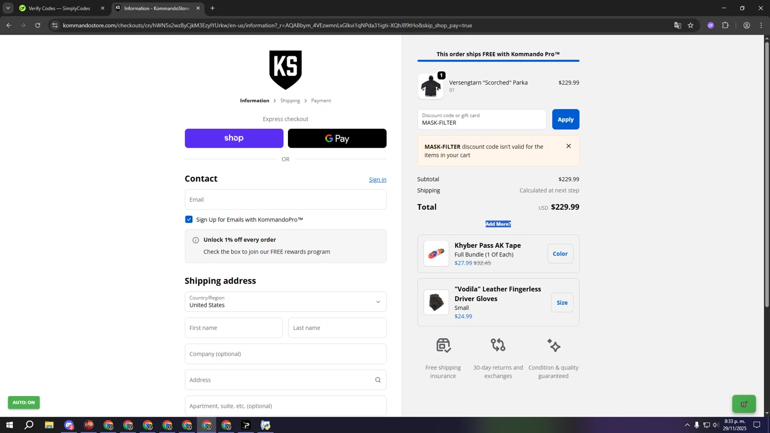Dismiss the MASK-FILTER invalid code message
770x433 pixels.
568,146
